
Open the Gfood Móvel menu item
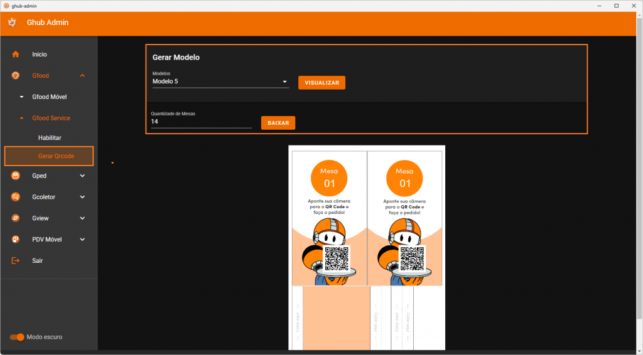click(x=50, y=97)
